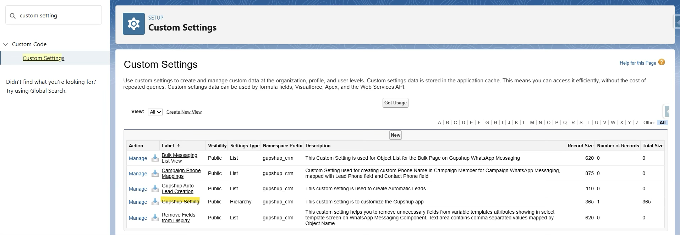Click the Hierarchy settings type cell
Screen dimensions: 680x235
pyautogui.click(x=241, y=202)
